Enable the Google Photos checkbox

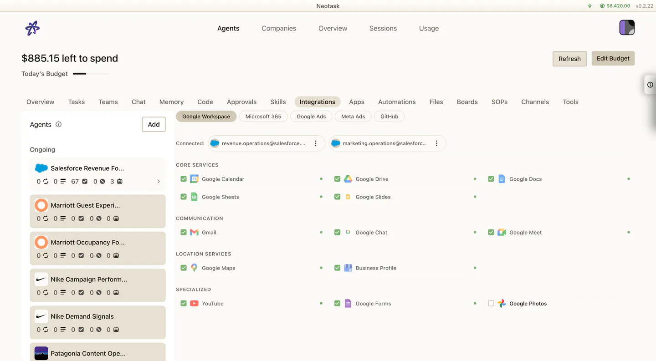coord(491,303)
